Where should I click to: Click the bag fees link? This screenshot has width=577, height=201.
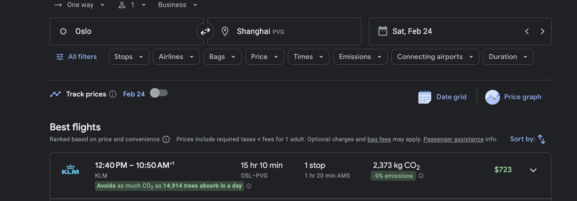[x=379, y=139]
